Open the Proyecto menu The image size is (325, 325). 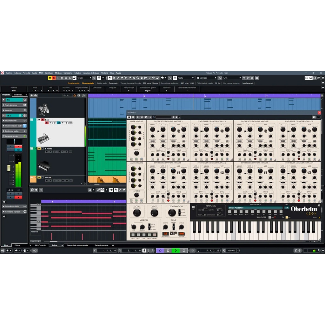26,73
